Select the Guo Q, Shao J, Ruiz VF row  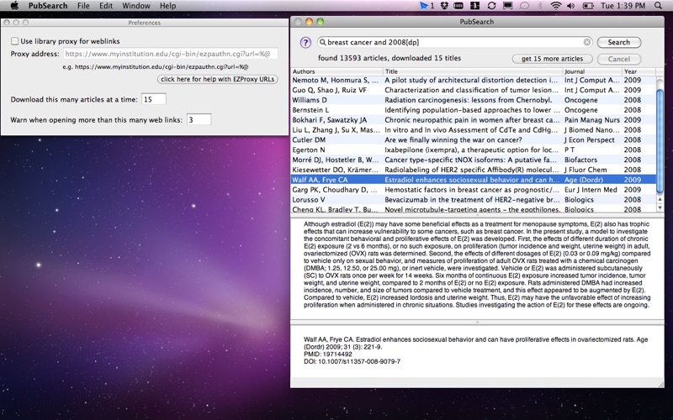474,90
